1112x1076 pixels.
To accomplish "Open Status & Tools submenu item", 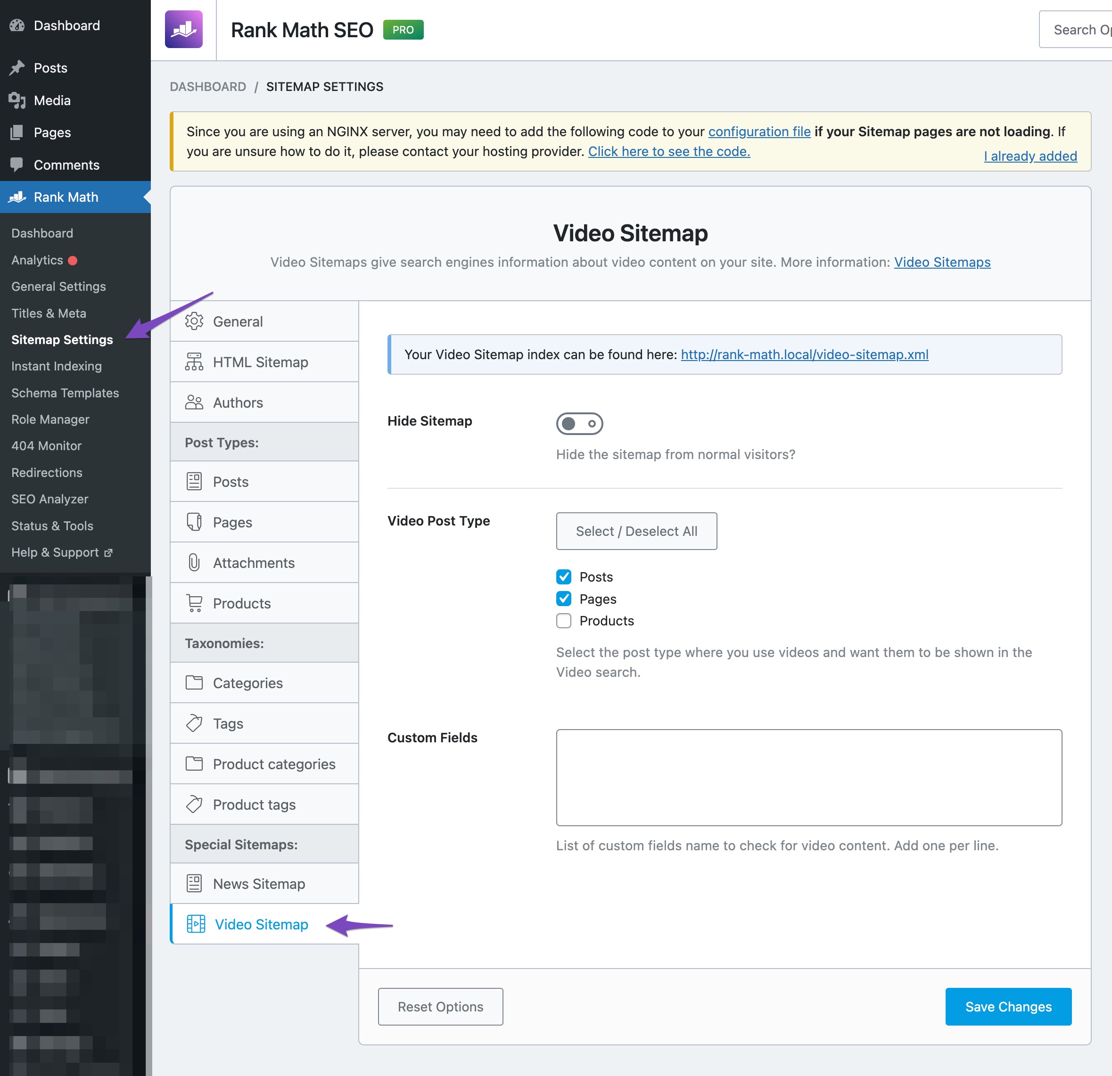I will 52,526.
